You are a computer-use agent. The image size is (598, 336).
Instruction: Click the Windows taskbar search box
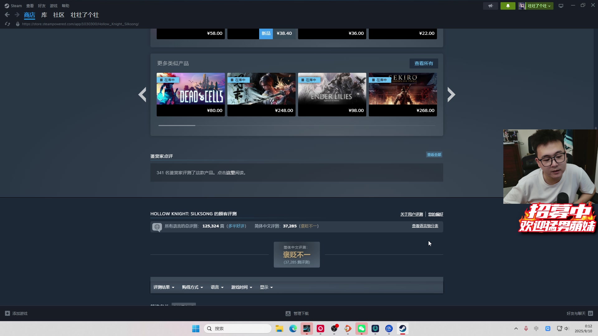[238, 329]
